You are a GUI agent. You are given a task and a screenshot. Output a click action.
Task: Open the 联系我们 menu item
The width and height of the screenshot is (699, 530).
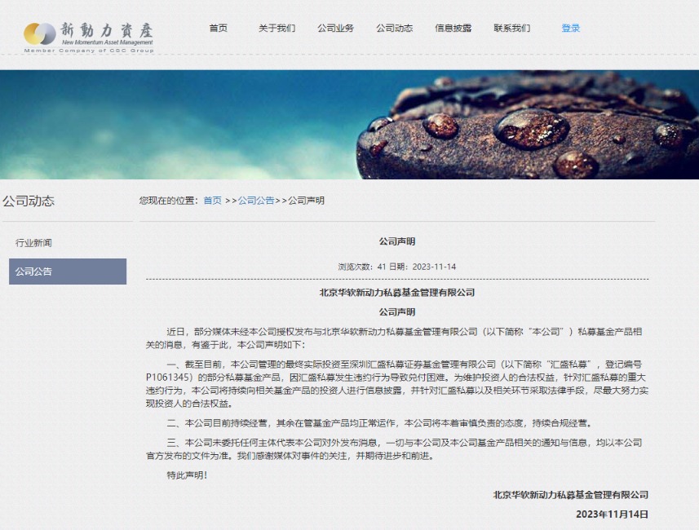pyautogui.click(x=512, y=28)
